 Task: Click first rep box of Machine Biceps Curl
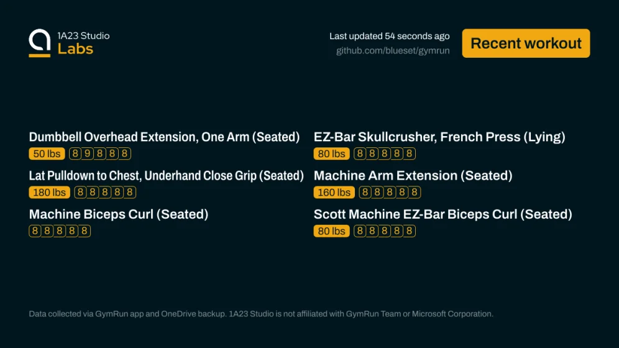35,231
